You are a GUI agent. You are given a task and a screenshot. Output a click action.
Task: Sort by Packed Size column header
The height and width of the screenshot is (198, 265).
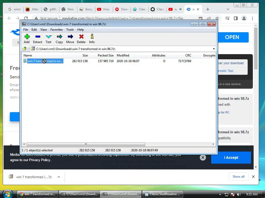[x=102, y=55]
